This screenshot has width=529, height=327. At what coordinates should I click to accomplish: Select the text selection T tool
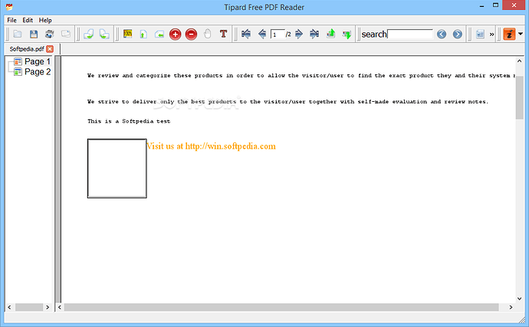(x=223, y=34)
